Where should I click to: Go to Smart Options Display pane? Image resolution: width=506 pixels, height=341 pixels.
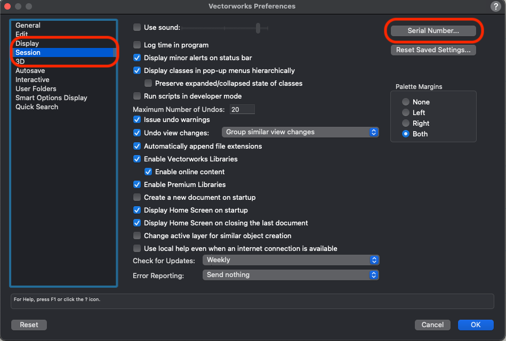tap(51, 98)
